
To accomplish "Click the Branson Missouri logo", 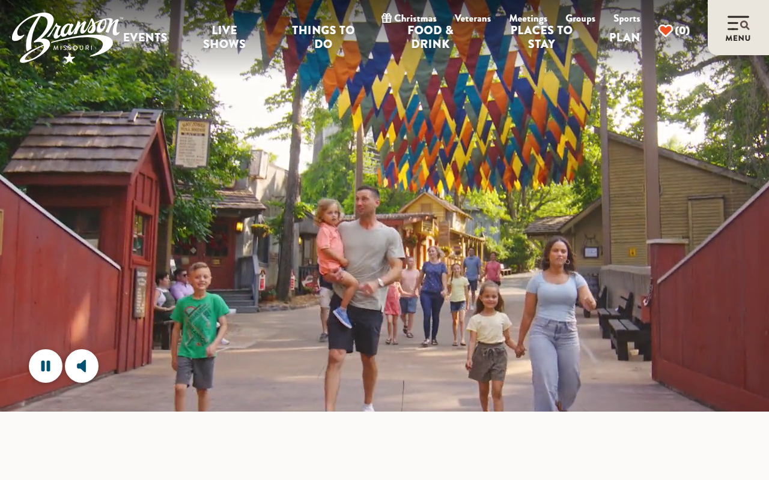I will tap(67, 38).
